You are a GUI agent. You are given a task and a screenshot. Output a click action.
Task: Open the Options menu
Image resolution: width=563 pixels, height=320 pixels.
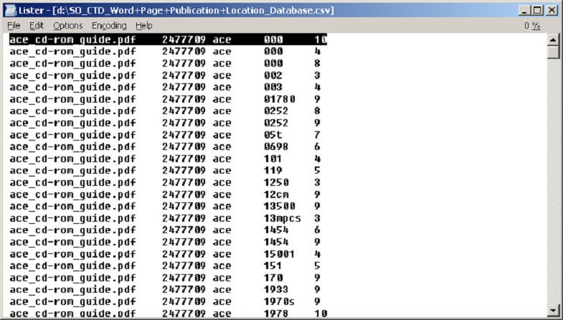pyautogui.click(x=68, y=26)
